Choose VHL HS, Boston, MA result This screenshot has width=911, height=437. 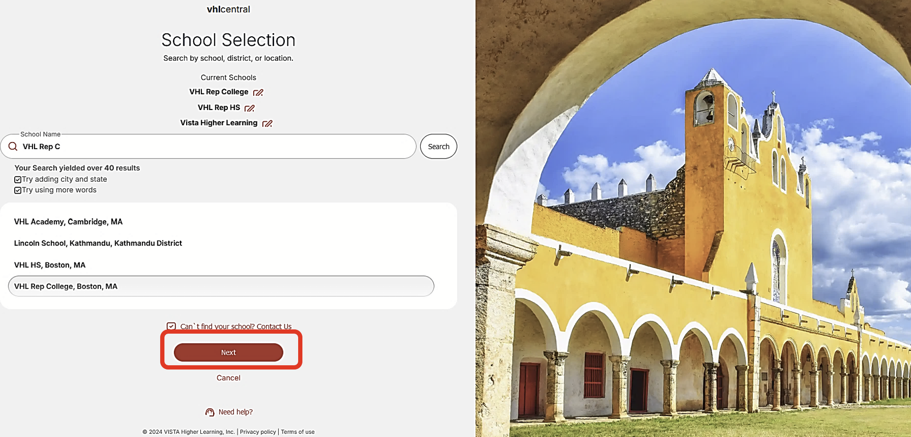click(x=221, y=265)
